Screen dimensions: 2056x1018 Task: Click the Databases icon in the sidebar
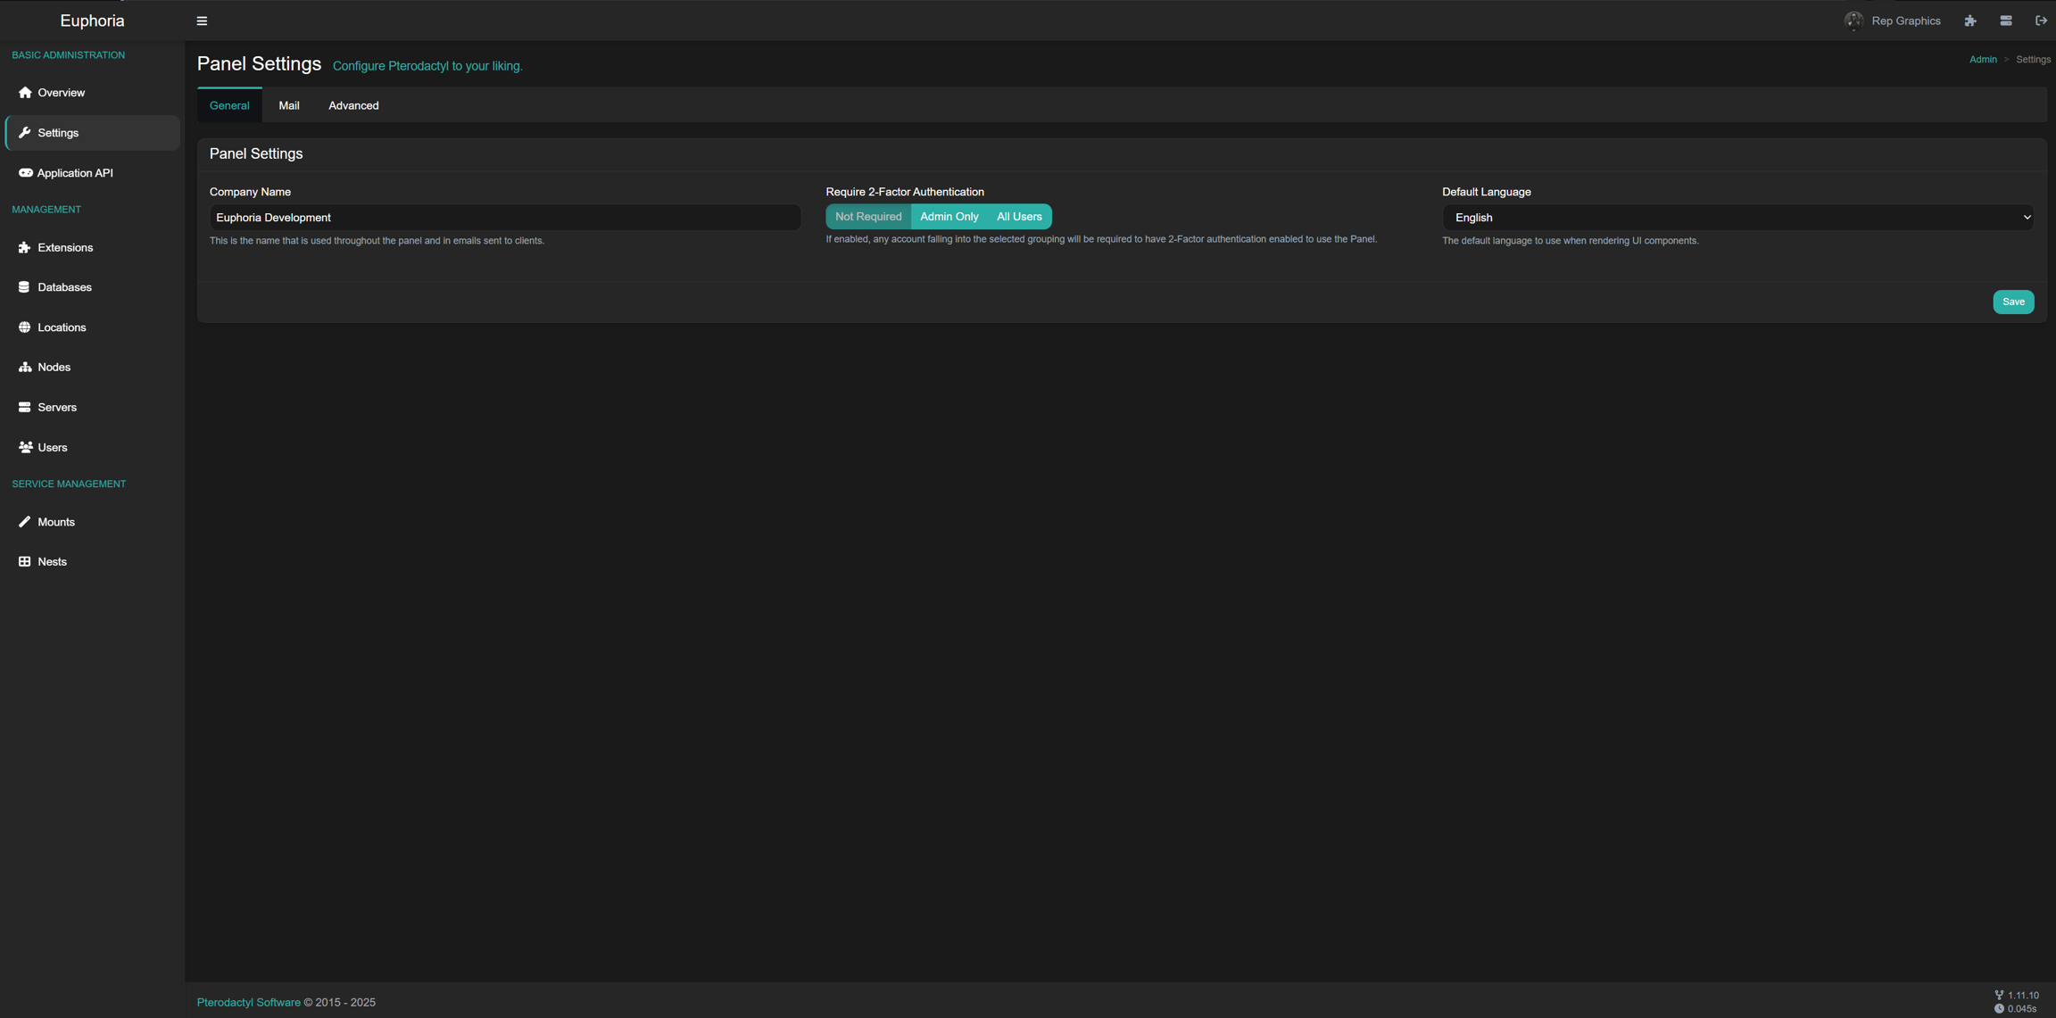(24, 286)
